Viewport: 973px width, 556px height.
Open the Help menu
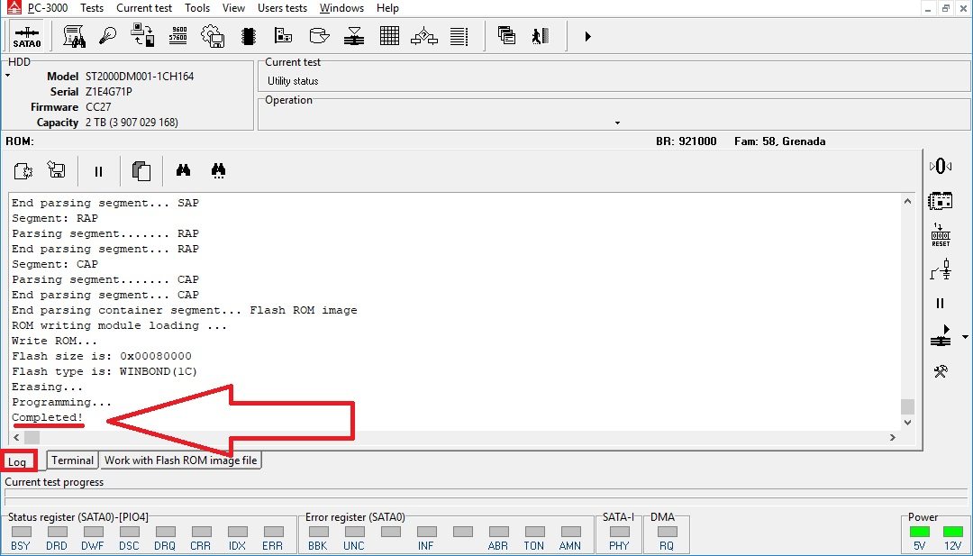click(387, 8)
